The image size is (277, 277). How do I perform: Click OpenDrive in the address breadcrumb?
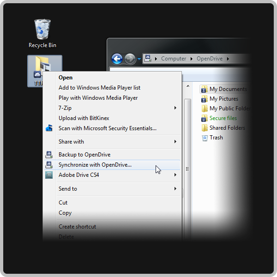point(210,59)
